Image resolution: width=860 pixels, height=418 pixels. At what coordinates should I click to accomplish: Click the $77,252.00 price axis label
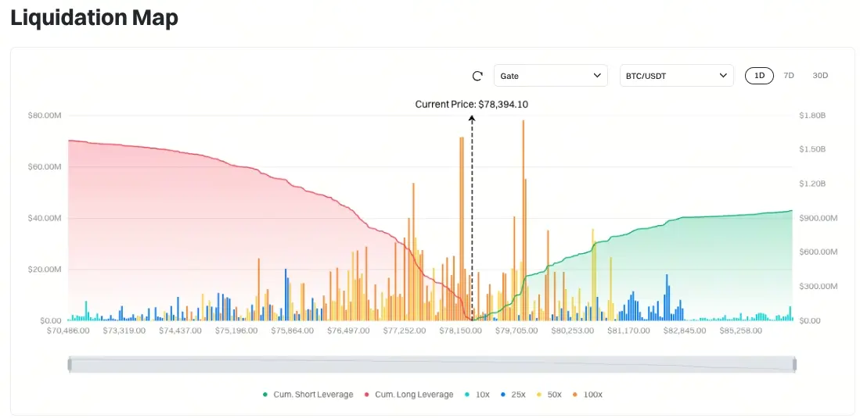pyautogui.click(x=405, y=331)
